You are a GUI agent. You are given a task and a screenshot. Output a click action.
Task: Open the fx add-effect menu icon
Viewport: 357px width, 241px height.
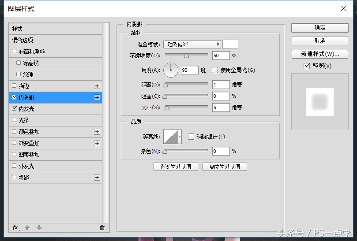tap(15, 228)
